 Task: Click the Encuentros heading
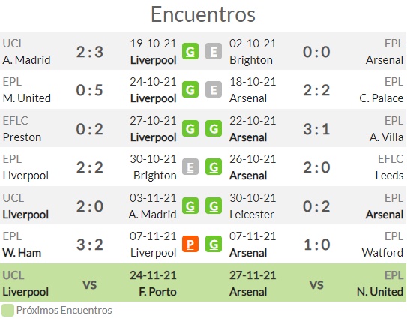(x=203, y=14)
